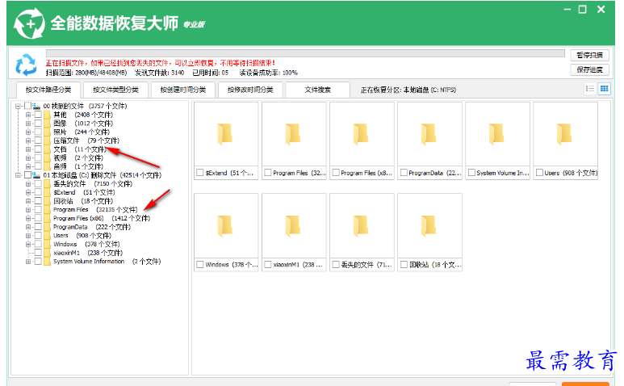Viewport: 624px width, 386px height.
Task: Click the 暂停扫描 button
Action: pos(590,55)
